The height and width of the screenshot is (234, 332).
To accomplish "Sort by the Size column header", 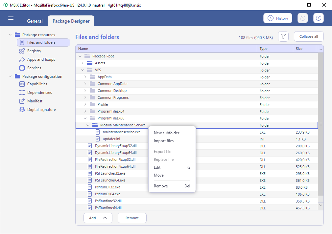I will tap(304, 49).
